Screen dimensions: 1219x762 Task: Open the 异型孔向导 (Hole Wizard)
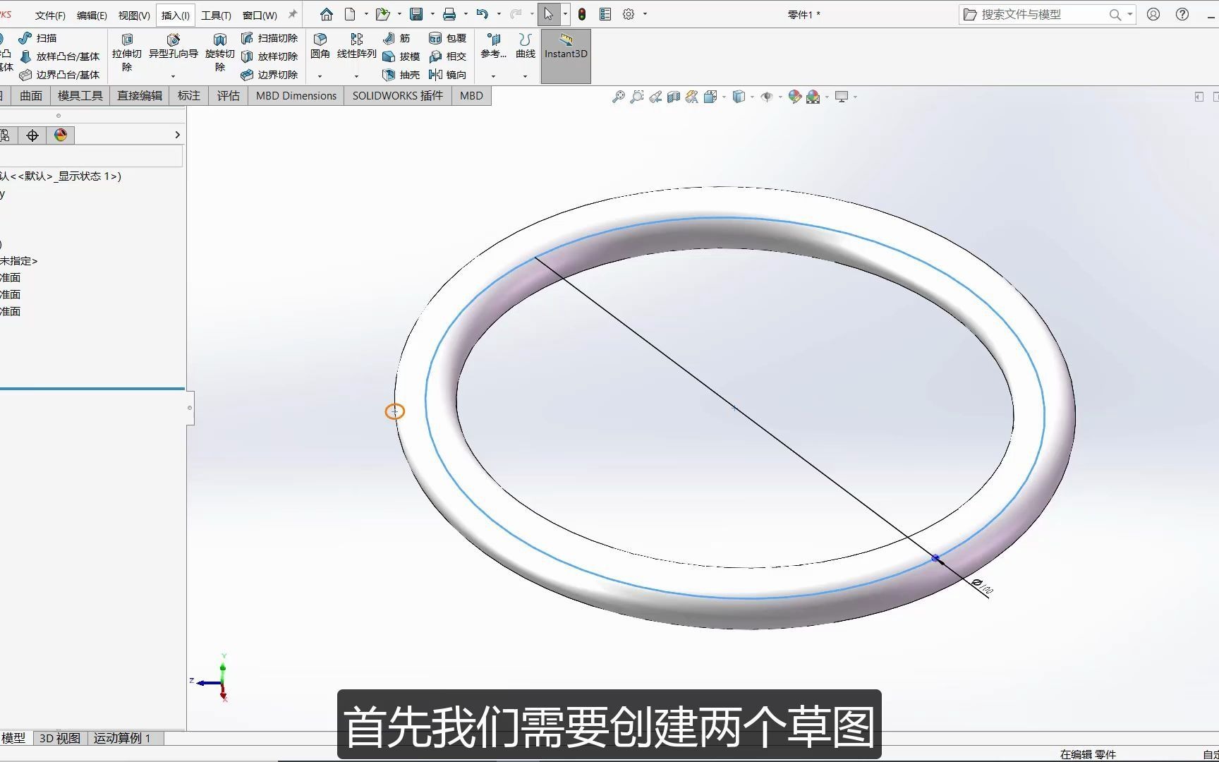coord(173,51)
